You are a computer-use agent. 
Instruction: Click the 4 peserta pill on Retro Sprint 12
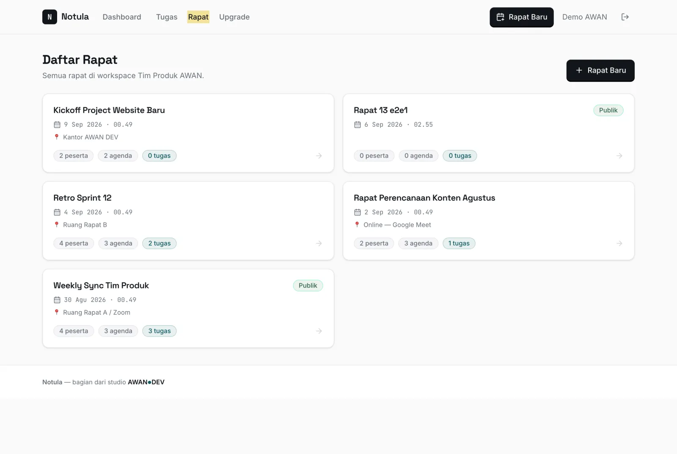point(74,243)
